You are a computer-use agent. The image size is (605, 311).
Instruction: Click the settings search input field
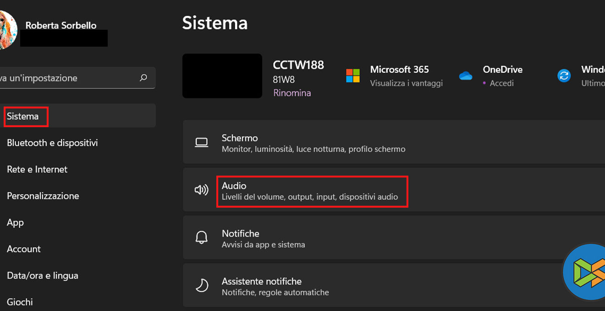click(x=69, y=78)
